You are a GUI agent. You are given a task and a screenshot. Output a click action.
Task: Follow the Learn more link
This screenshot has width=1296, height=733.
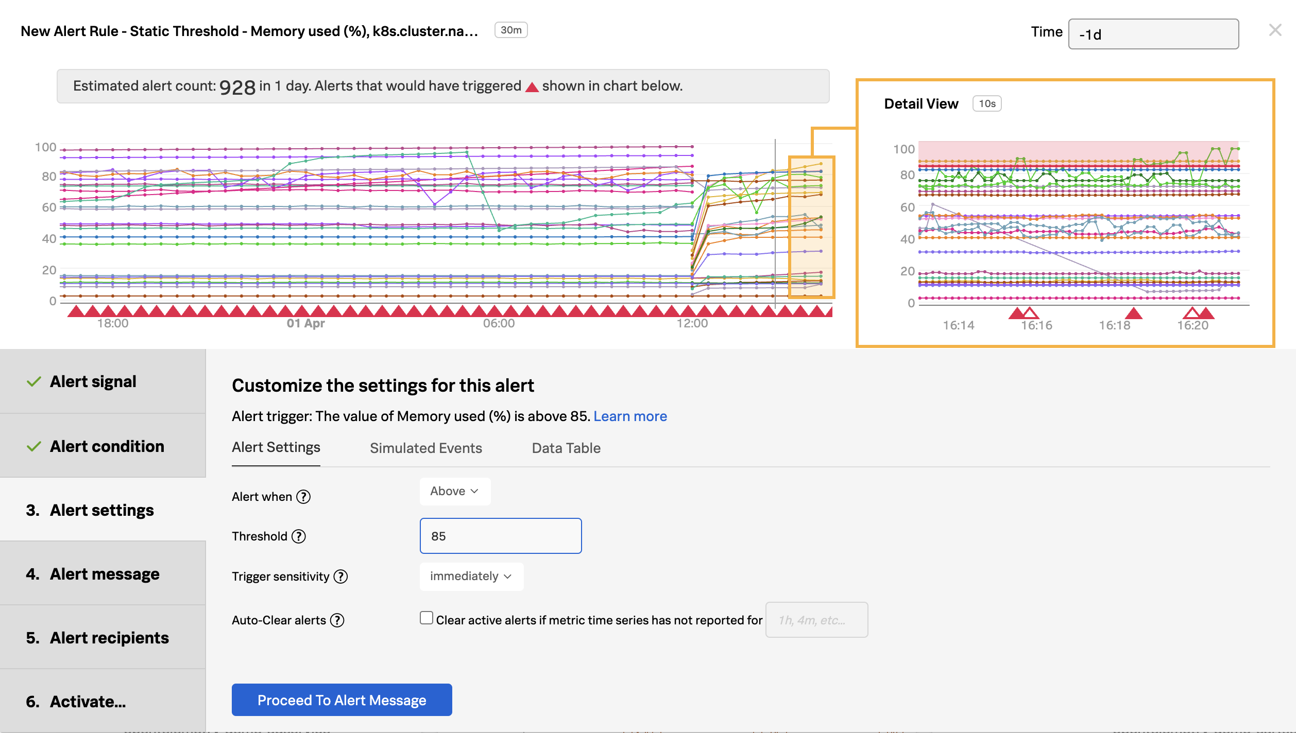(630, 416)
